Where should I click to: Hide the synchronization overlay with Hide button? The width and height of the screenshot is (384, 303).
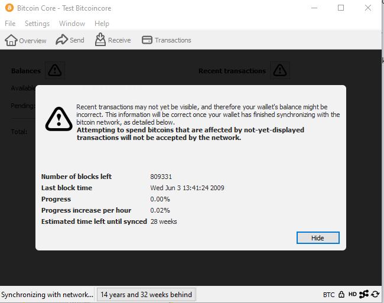[318, 237]
